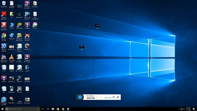The image size is (197, 111).
Task: Select the bill - Shortcut icon
Action: pos(19,68)
